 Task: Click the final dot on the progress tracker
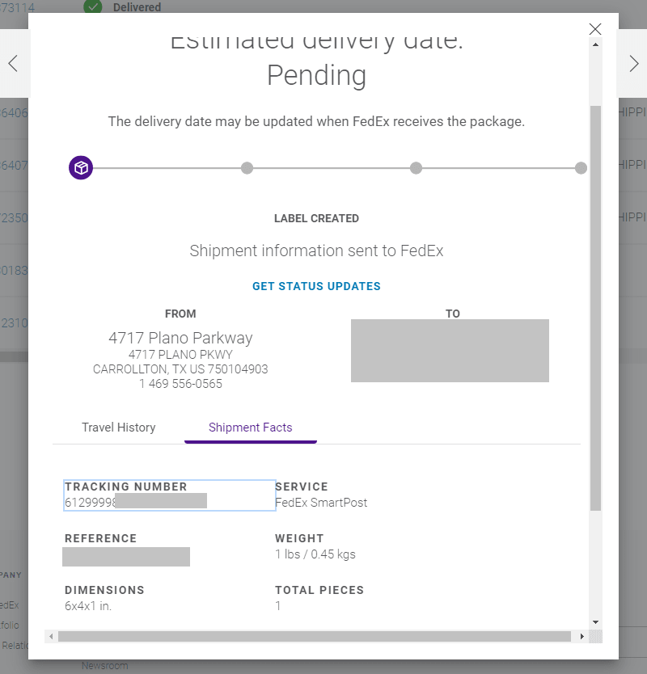[581, 168]
